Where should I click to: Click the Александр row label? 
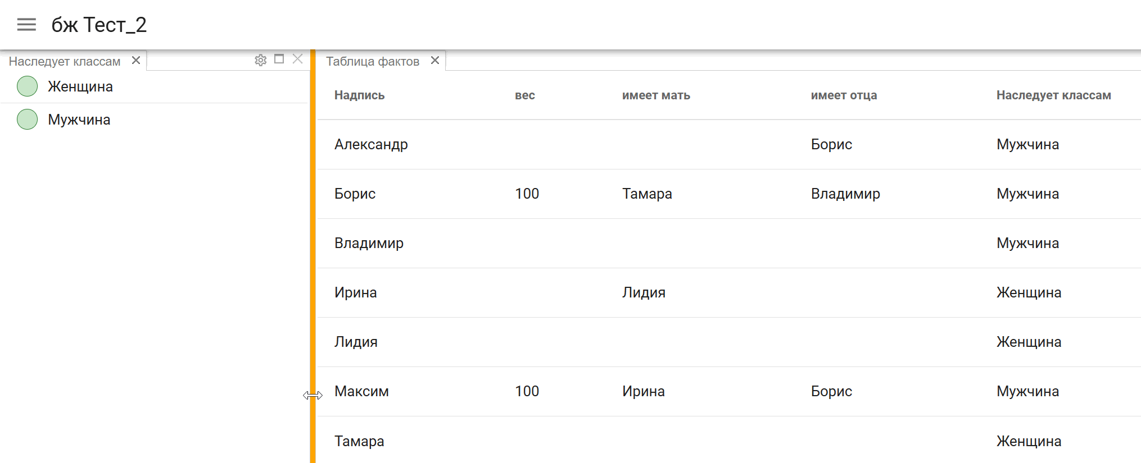371,144
